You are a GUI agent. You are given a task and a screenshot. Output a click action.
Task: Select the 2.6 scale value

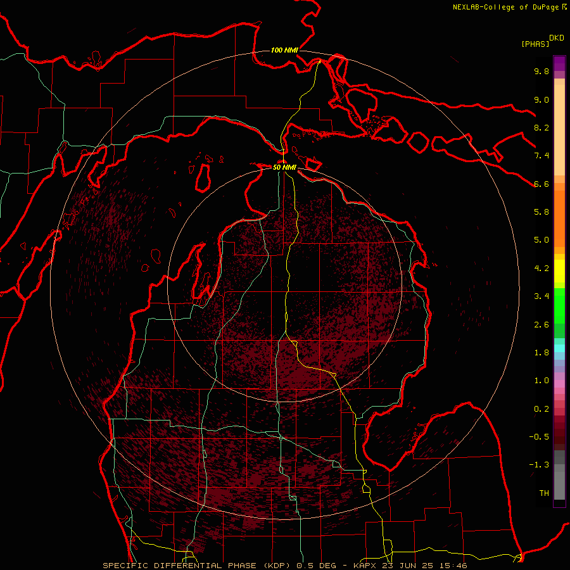[541, 325]
